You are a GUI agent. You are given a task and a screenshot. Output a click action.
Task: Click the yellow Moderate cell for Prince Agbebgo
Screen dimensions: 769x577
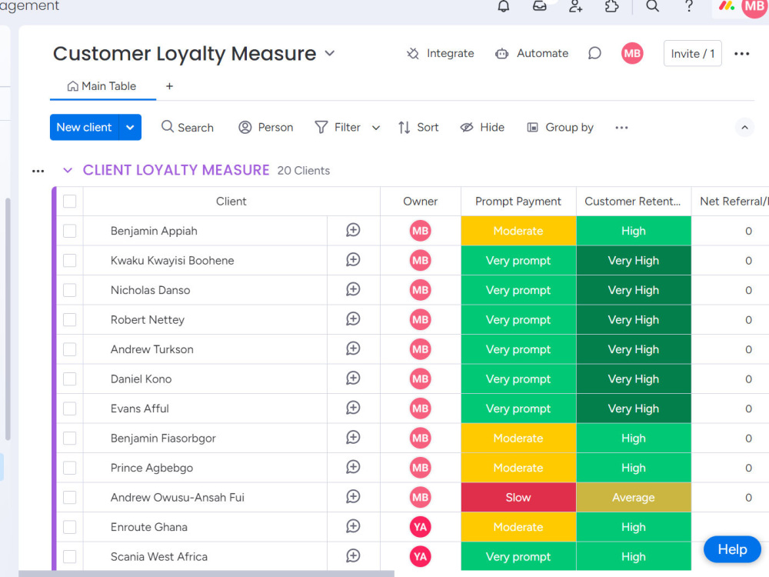(518, 468)
